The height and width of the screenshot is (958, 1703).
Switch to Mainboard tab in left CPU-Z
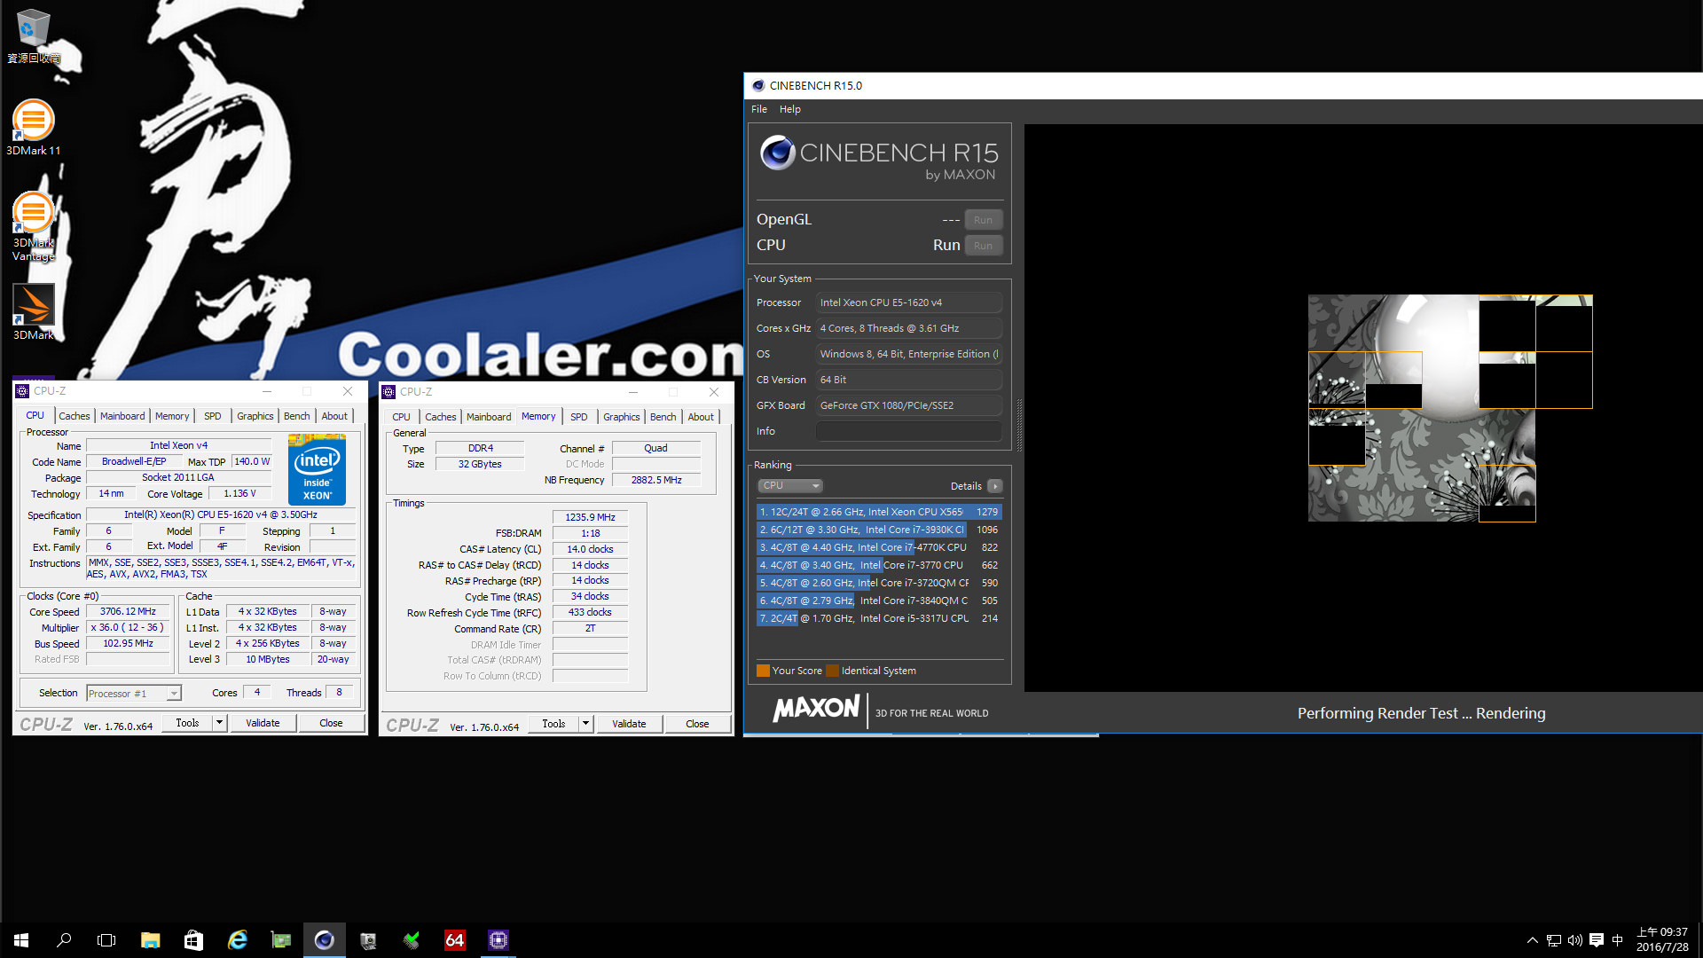coord(122,416)
